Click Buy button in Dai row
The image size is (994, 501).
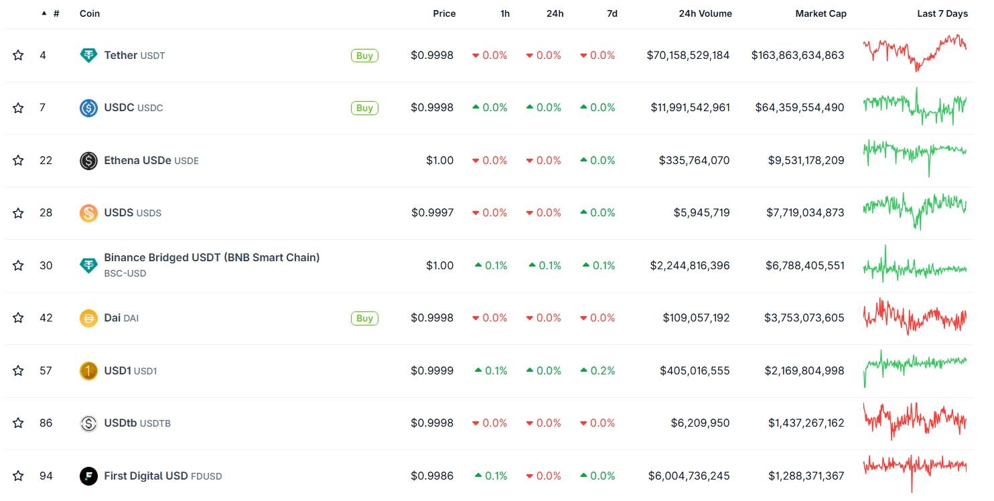[364, 318]
